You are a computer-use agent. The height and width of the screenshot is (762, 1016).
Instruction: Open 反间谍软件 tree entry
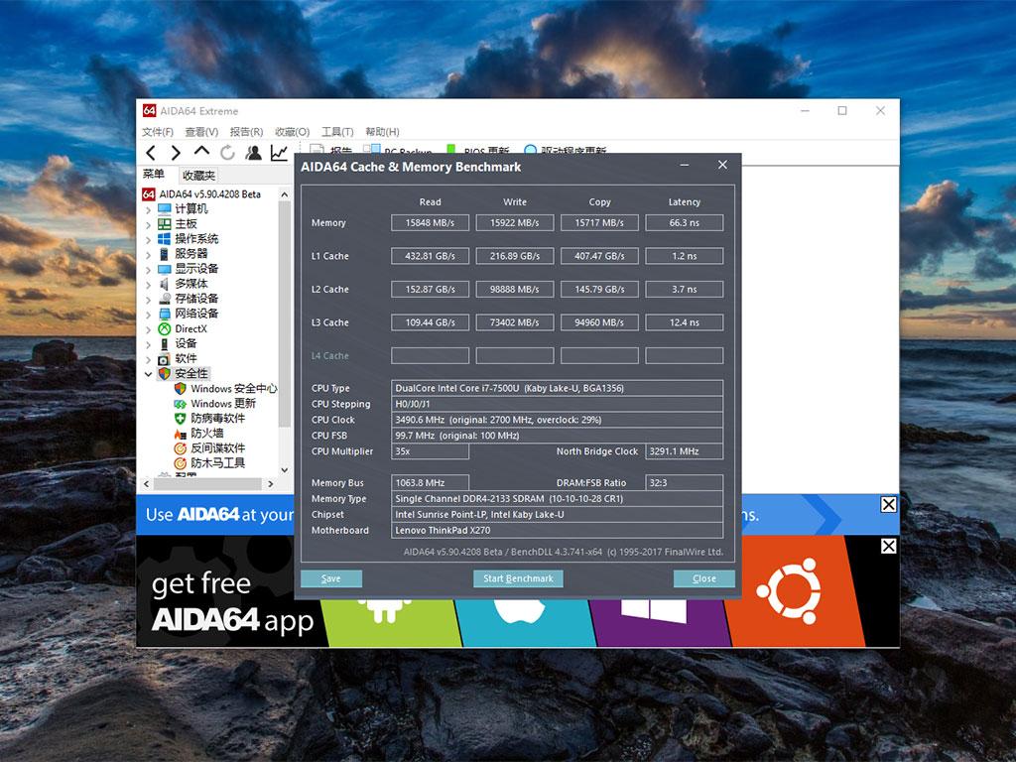pos(217,447)
